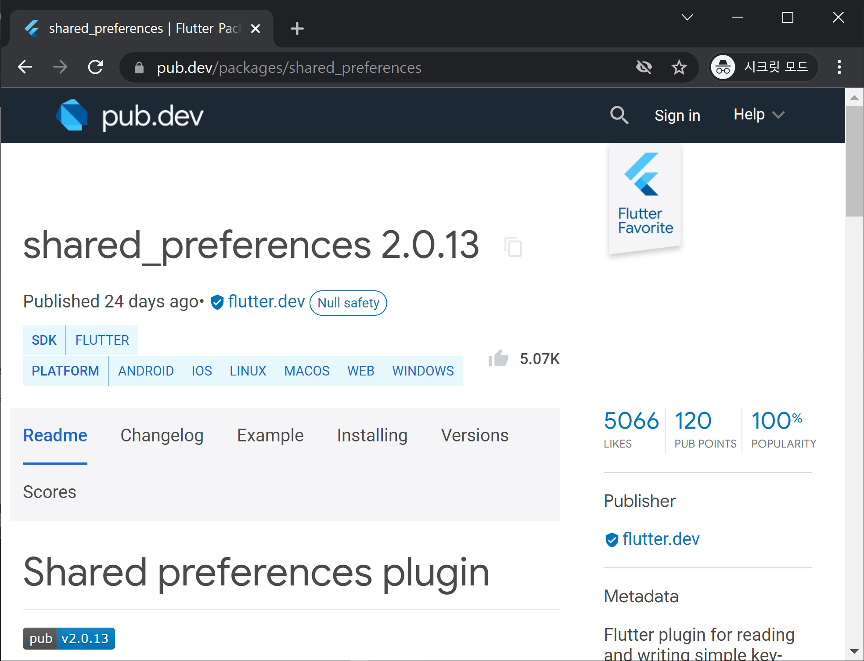Open a new browser tab
Image resolution: width=864 pixels, height=661 pixels.
tap(297, 29)
